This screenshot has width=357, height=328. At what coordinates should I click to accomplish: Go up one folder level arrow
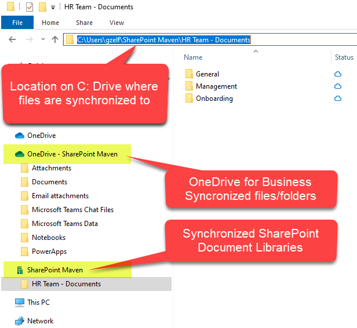coord(55,39)
